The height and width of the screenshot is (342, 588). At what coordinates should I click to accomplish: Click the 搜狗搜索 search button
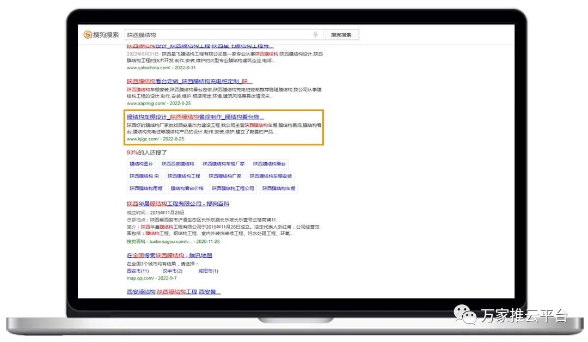[341, 35]
